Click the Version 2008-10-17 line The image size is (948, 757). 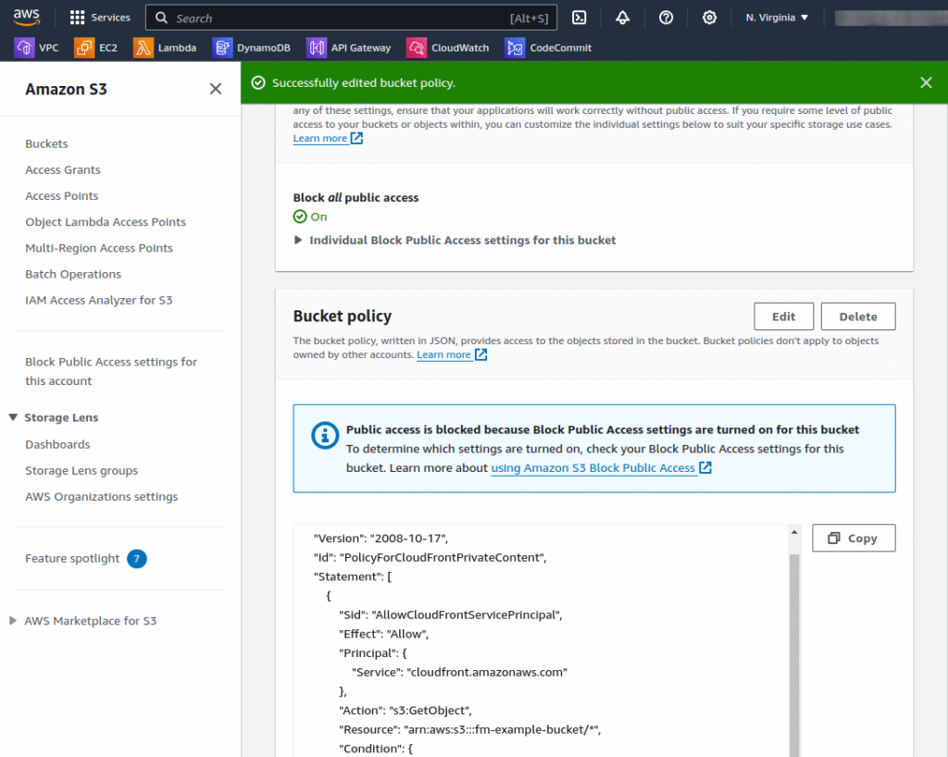pyautogui.click(x=380, y=538)
